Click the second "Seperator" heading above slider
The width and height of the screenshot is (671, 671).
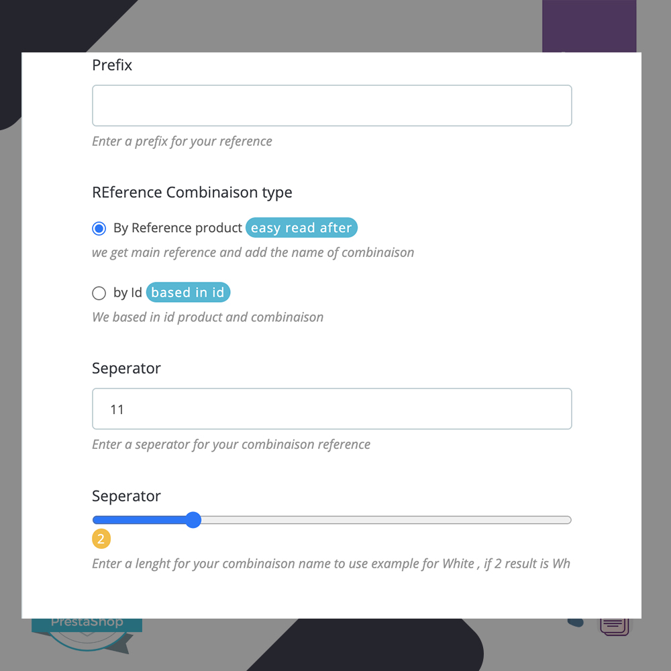(x=126, y=496)
